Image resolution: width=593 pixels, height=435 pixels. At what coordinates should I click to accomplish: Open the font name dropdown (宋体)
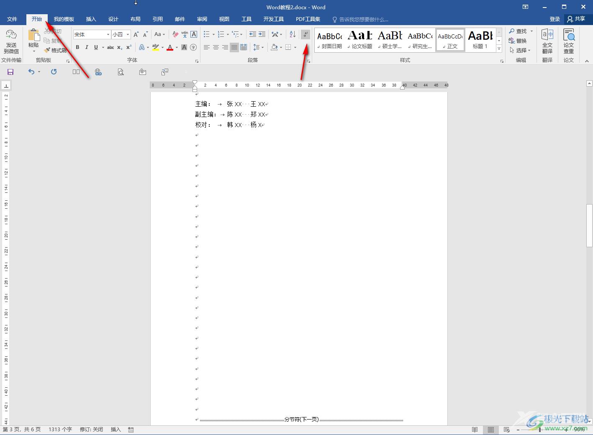point(108,34)
